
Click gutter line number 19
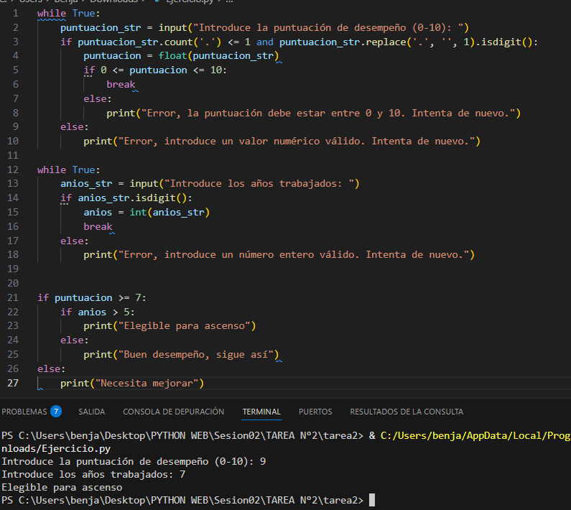[13, 269]
